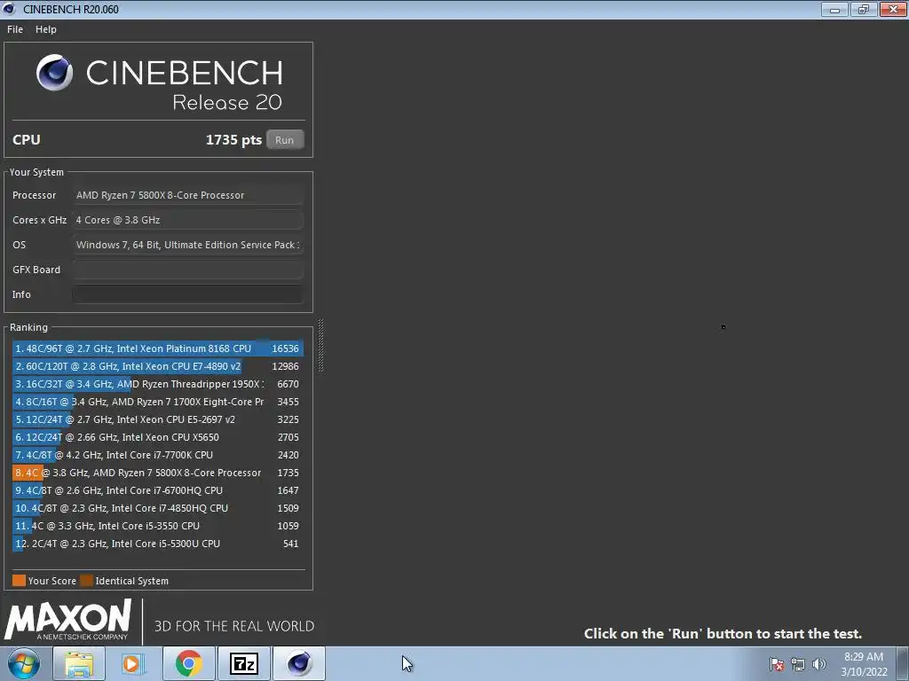
Task: Select ranking row Intel Core i5-5300U
Action: click(x=158, y=544)
